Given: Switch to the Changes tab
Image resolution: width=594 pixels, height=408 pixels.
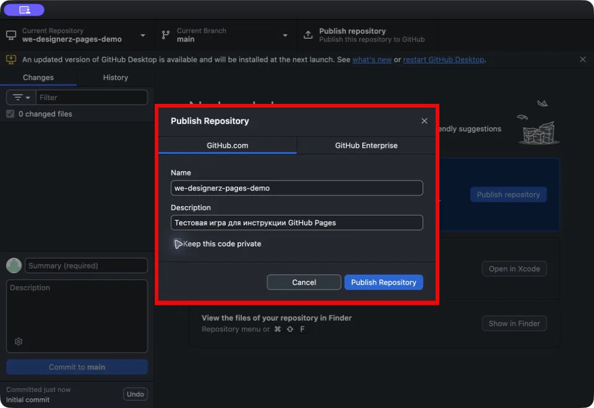Looking at the screenshot, I should 38,78.
